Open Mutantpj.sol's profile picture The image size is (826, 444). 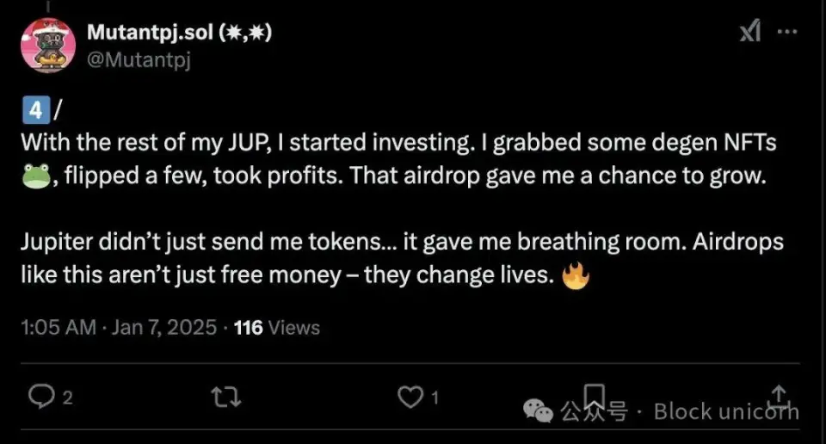click(x=48, y=44)
